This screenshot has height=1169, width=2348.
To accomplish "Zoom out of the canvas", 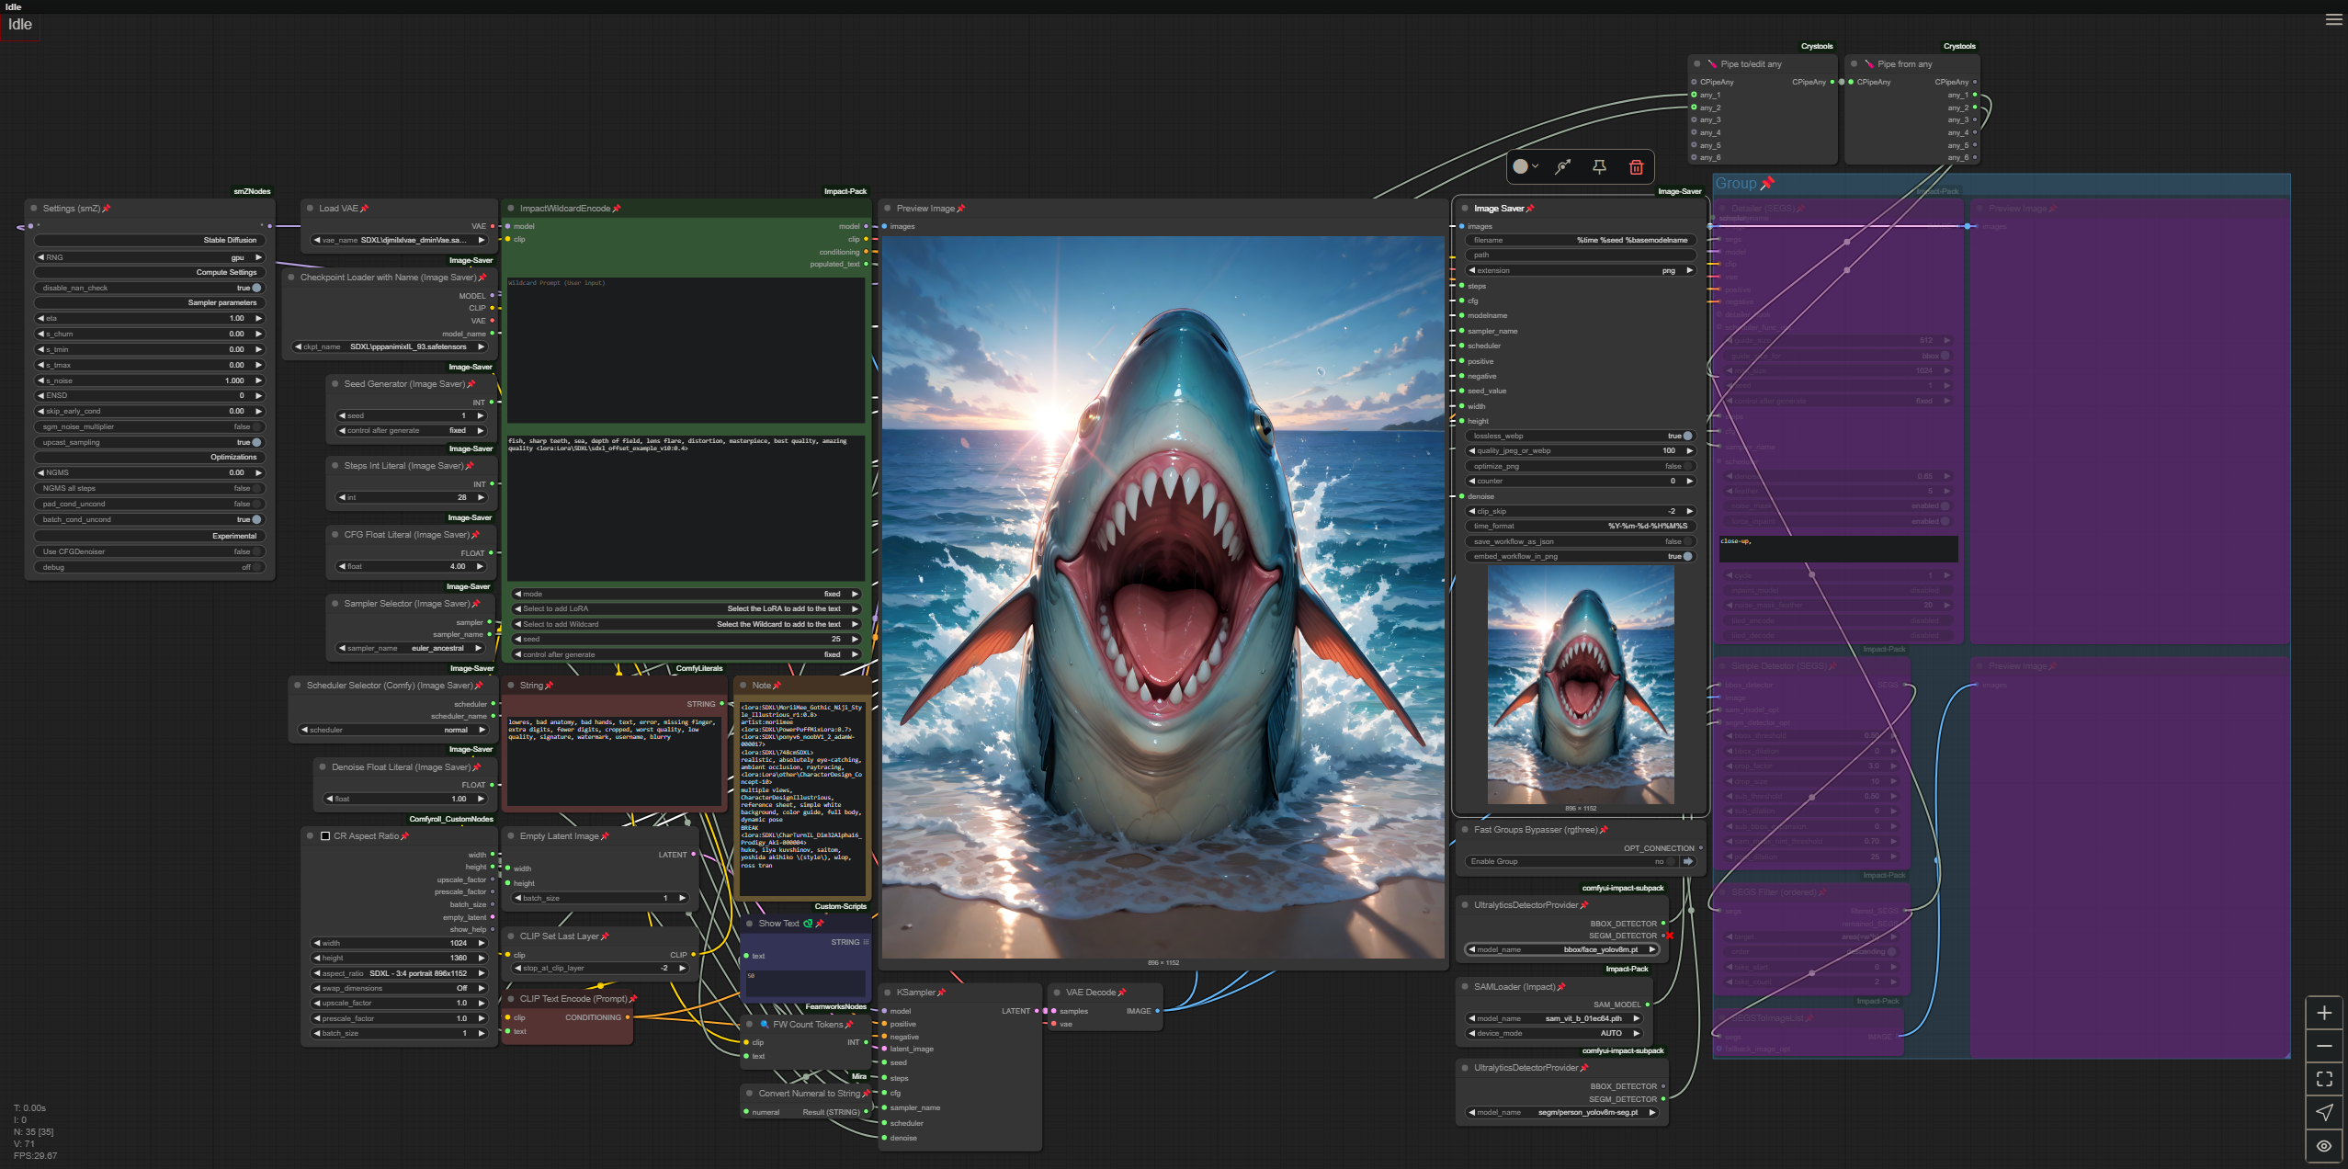I will point(2324,1046).
